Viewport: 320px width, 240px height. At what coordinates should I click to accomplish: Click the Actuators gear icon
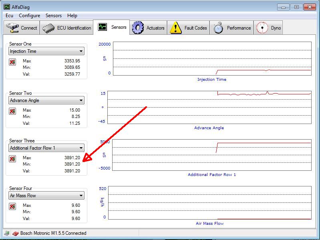tap(138, 28)
